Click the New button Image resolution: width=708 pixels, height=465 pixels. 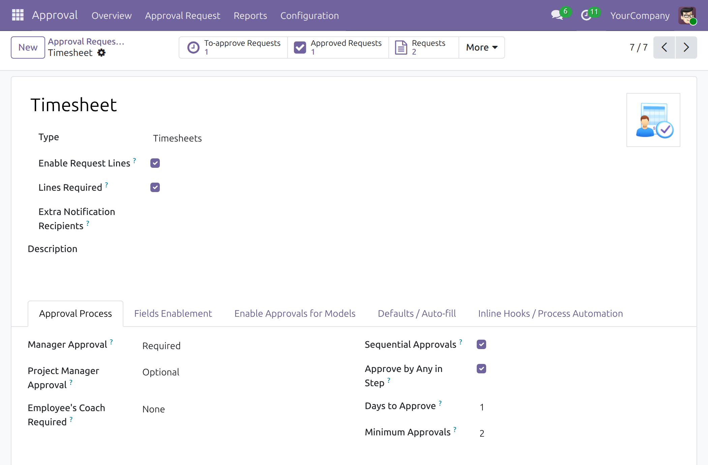click(28, 48)
